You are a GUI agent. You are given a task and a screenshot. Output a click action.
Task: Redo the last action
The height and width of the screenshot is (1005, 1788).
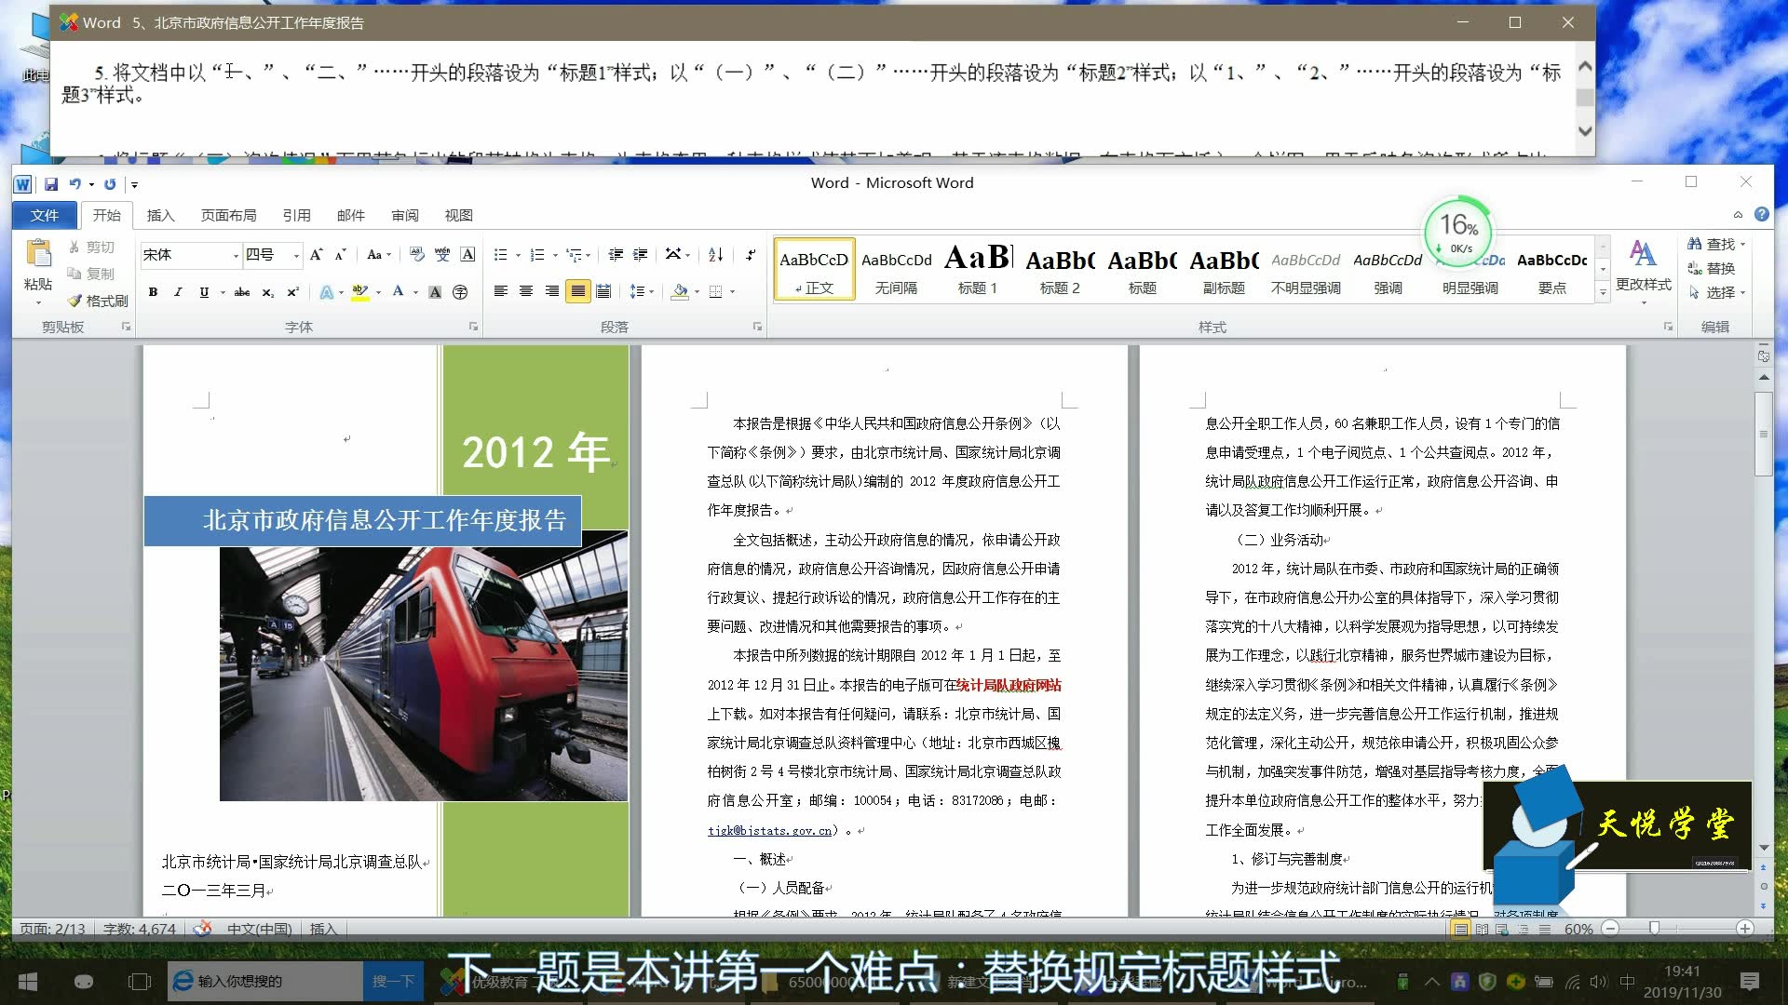110,184
